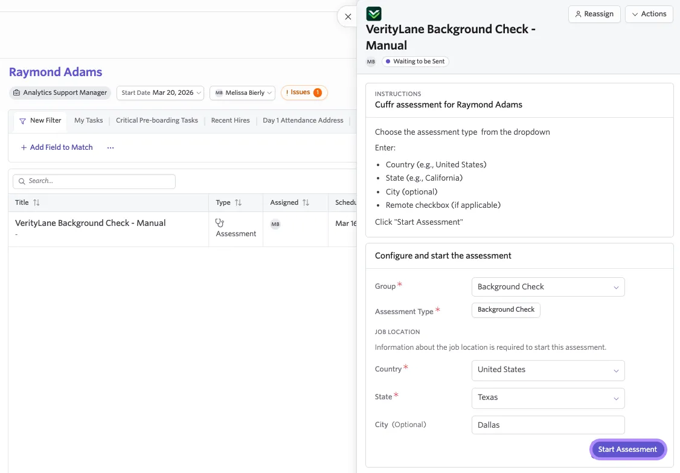This screenshot has height=473, width=680.
Task: Switch to Day 1 Attendance Address tab
Action: coord(303,121)
